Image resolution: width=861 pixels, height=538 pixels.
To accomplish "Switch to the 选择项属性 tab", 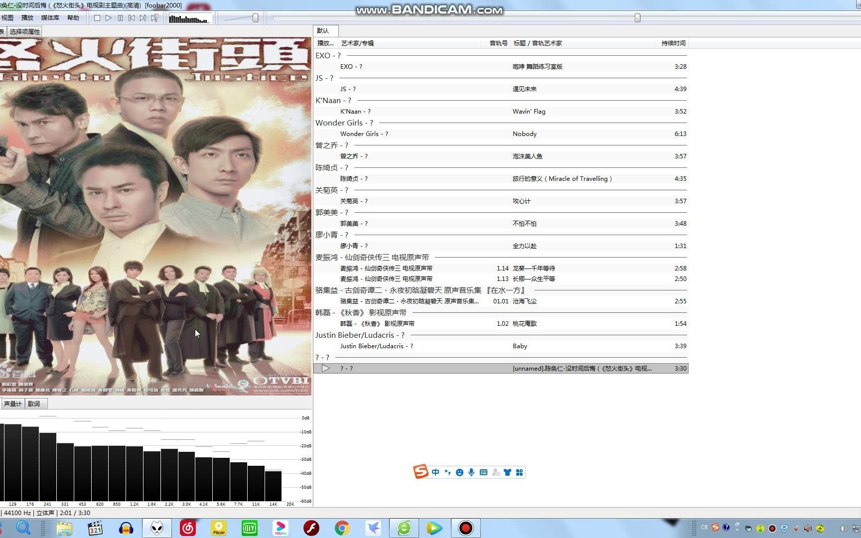I will (25, 32).
